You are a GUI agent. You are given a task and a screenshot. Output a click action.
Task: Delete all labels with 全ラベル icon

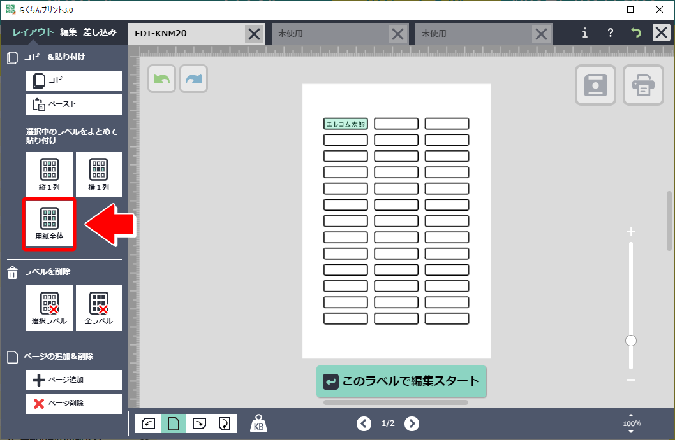coord(98,308)
